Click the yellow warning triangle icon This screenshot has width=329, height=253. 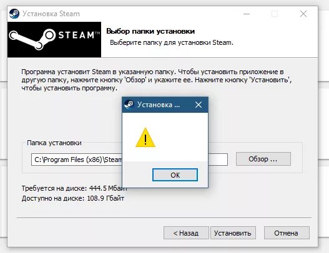[x=145, y=138]
